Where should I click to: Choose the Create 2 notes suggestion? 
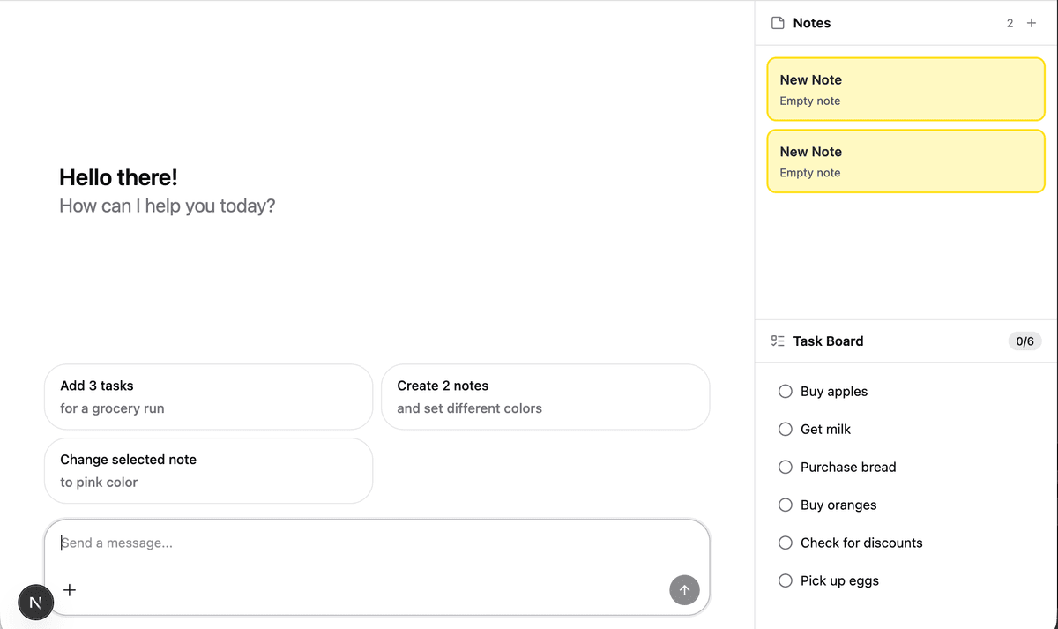pyautogui.click(x=545, y=397)
